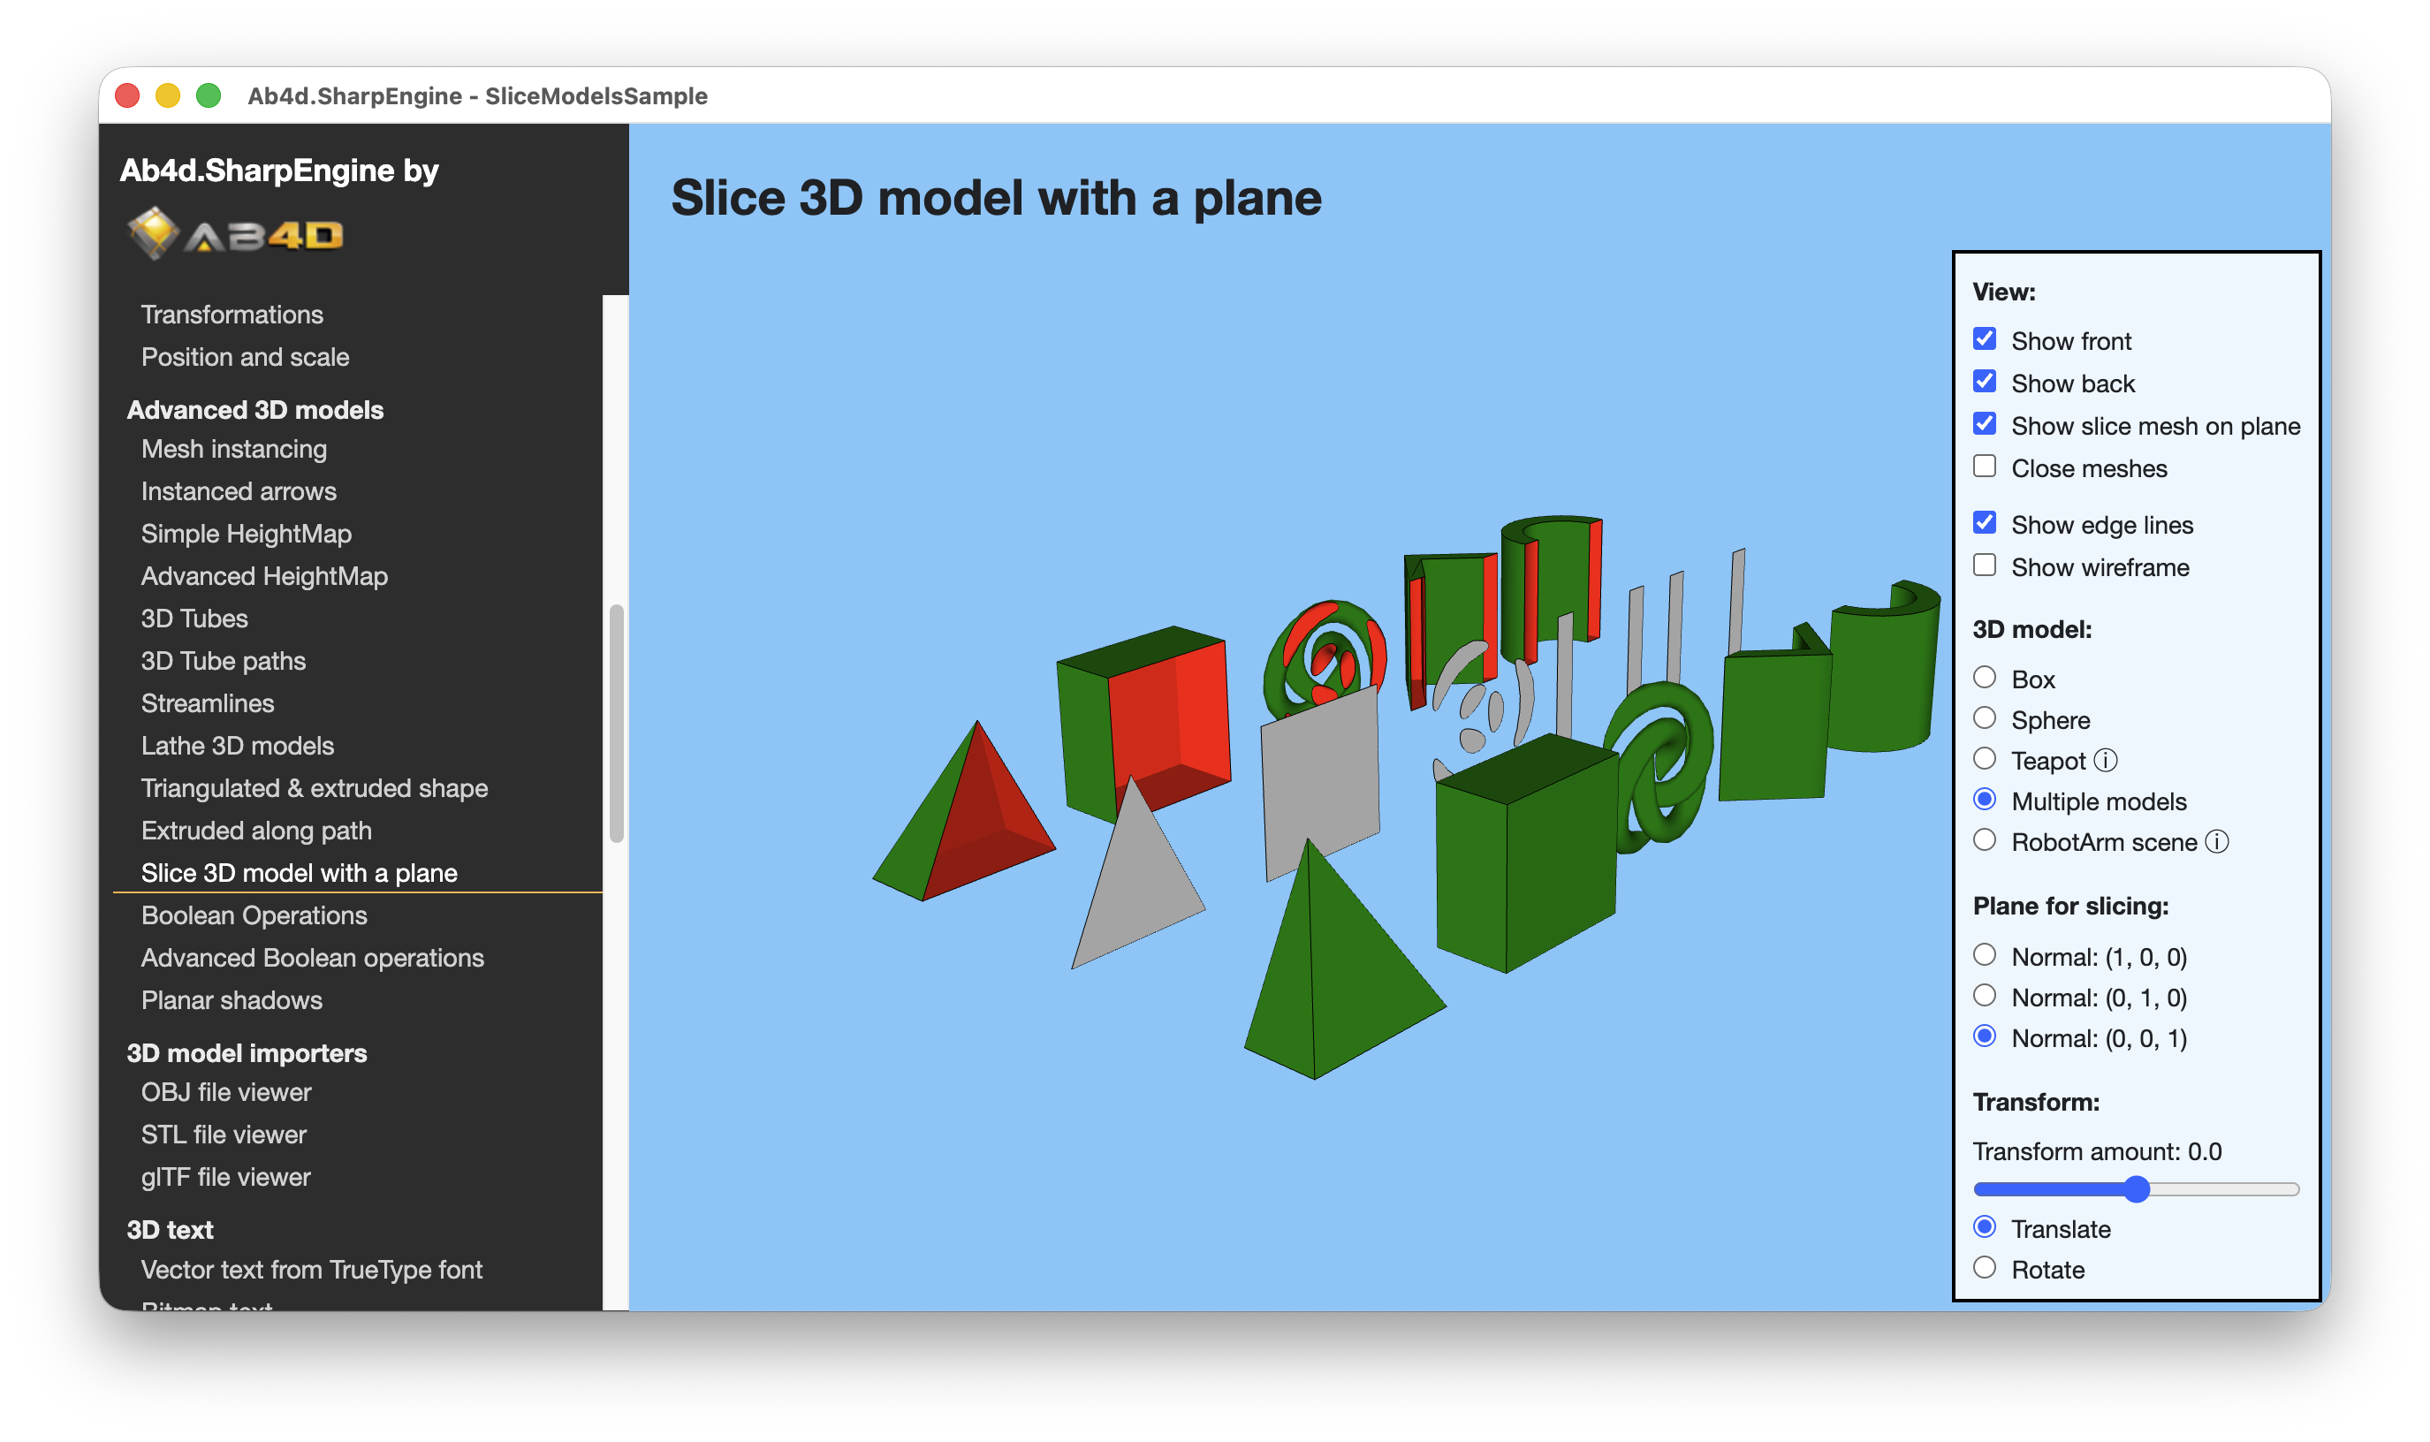Uncheck the Show front checkbox
This screenshot has height=1442, width=2430.
(x=1984, y=339)
